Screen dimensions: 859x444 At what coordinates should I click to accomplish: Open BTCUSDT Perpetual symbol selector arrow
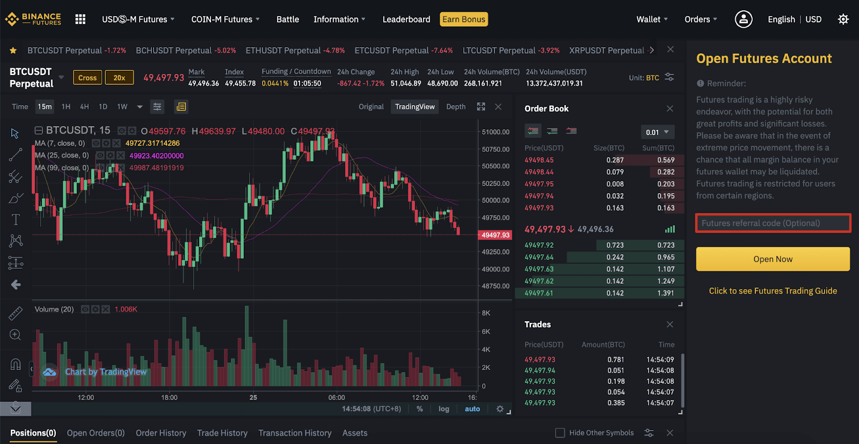coord(61,77)
